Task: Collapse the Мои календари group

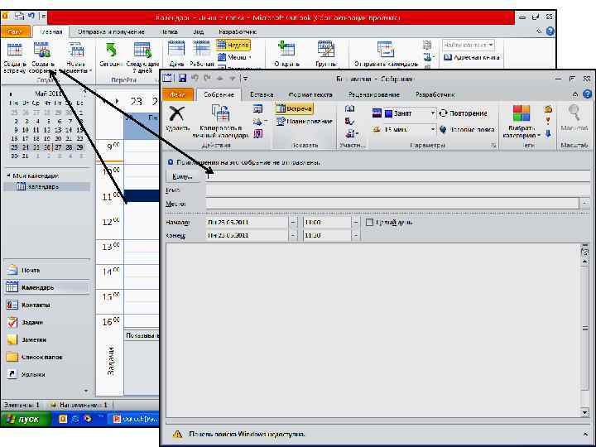Action: (8, 176)
